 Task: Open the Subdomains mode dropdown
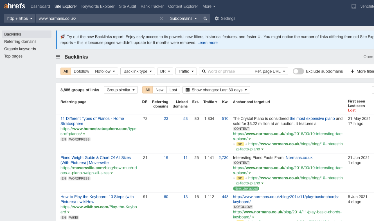pyautogui.click(x=183, y=19)
